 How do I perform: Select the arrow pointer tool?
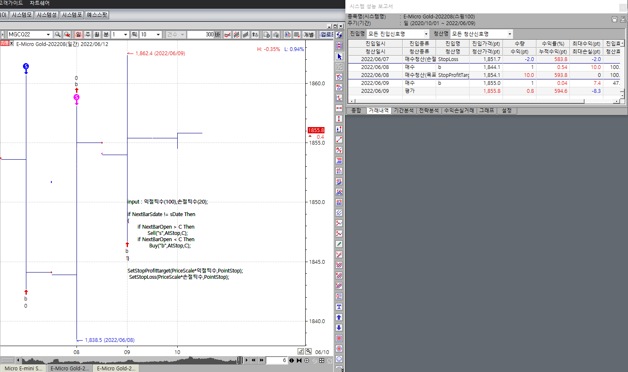coord(339,56)
